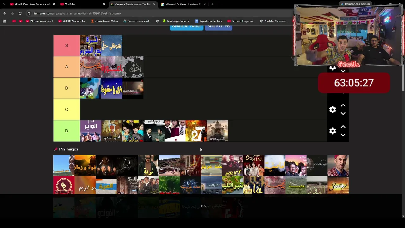Close the Ghaith Ouerdiane Bacha tab
This screenshot has height=228, width=405.
54,4
